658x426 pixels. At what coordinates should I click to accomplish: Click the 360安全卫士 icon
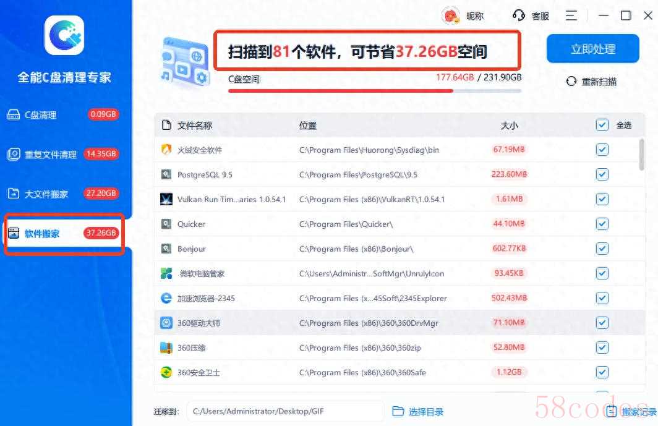[166, 372]
